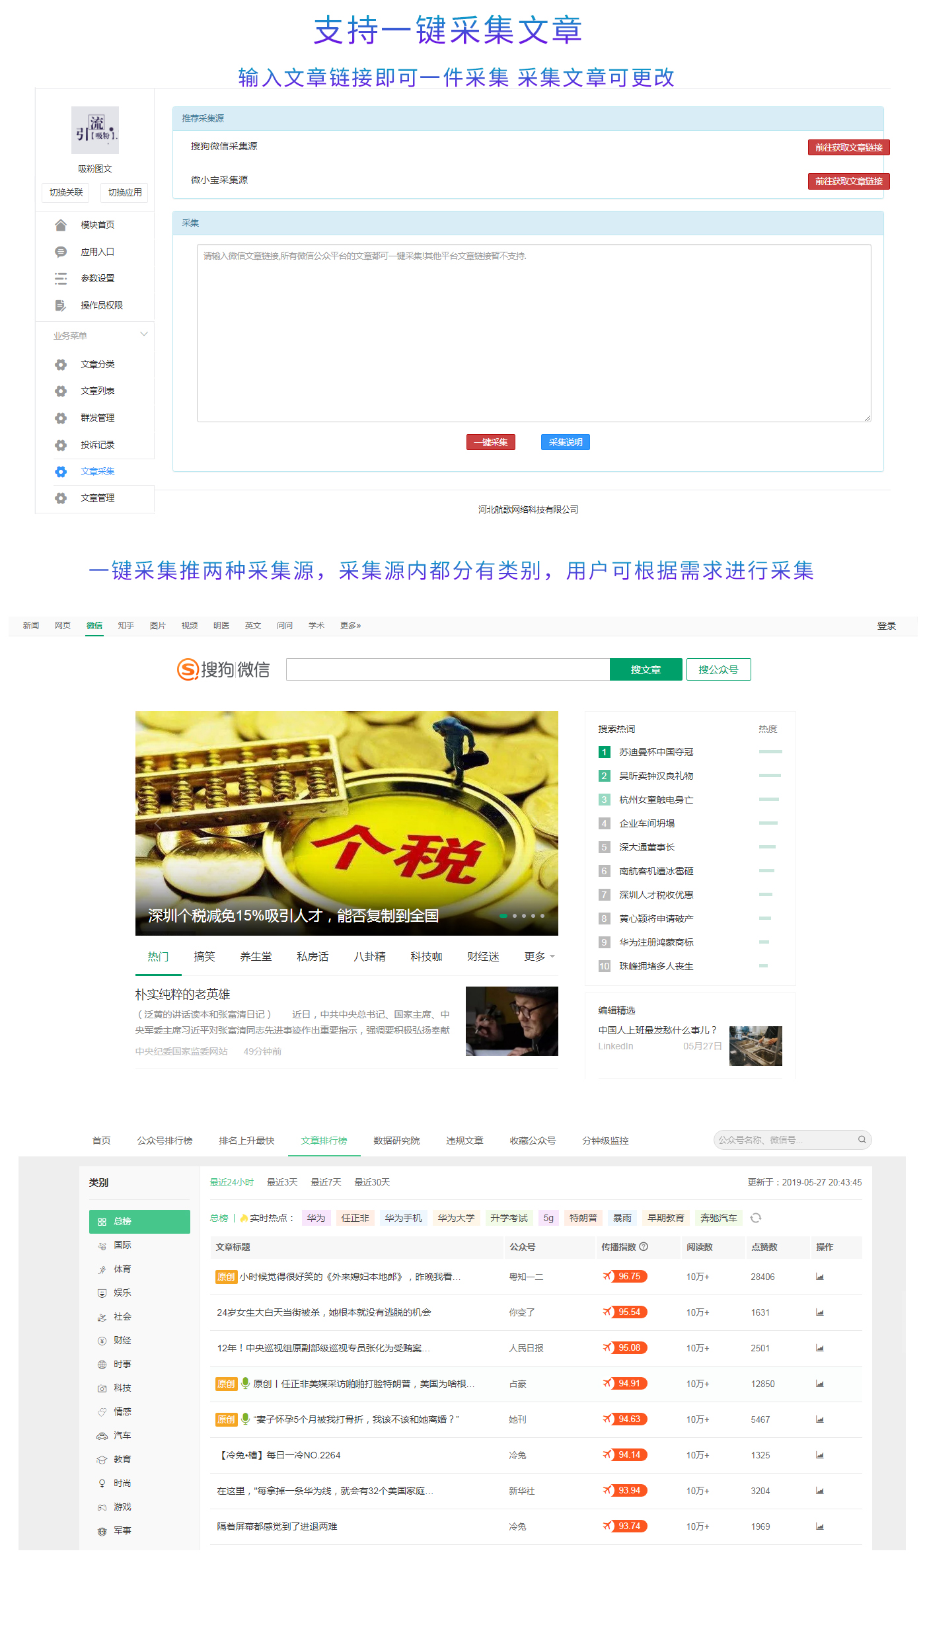This screenshot has width=925, height=1652.
Task: Click the 个税 banner image
Action: click(x=347, y=823)
